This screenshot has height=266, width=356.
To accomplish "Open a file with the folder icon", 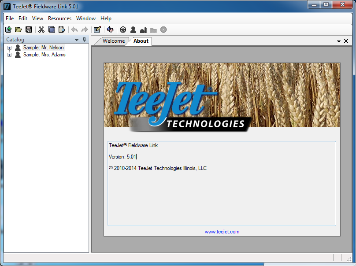I will coord(18,30).
